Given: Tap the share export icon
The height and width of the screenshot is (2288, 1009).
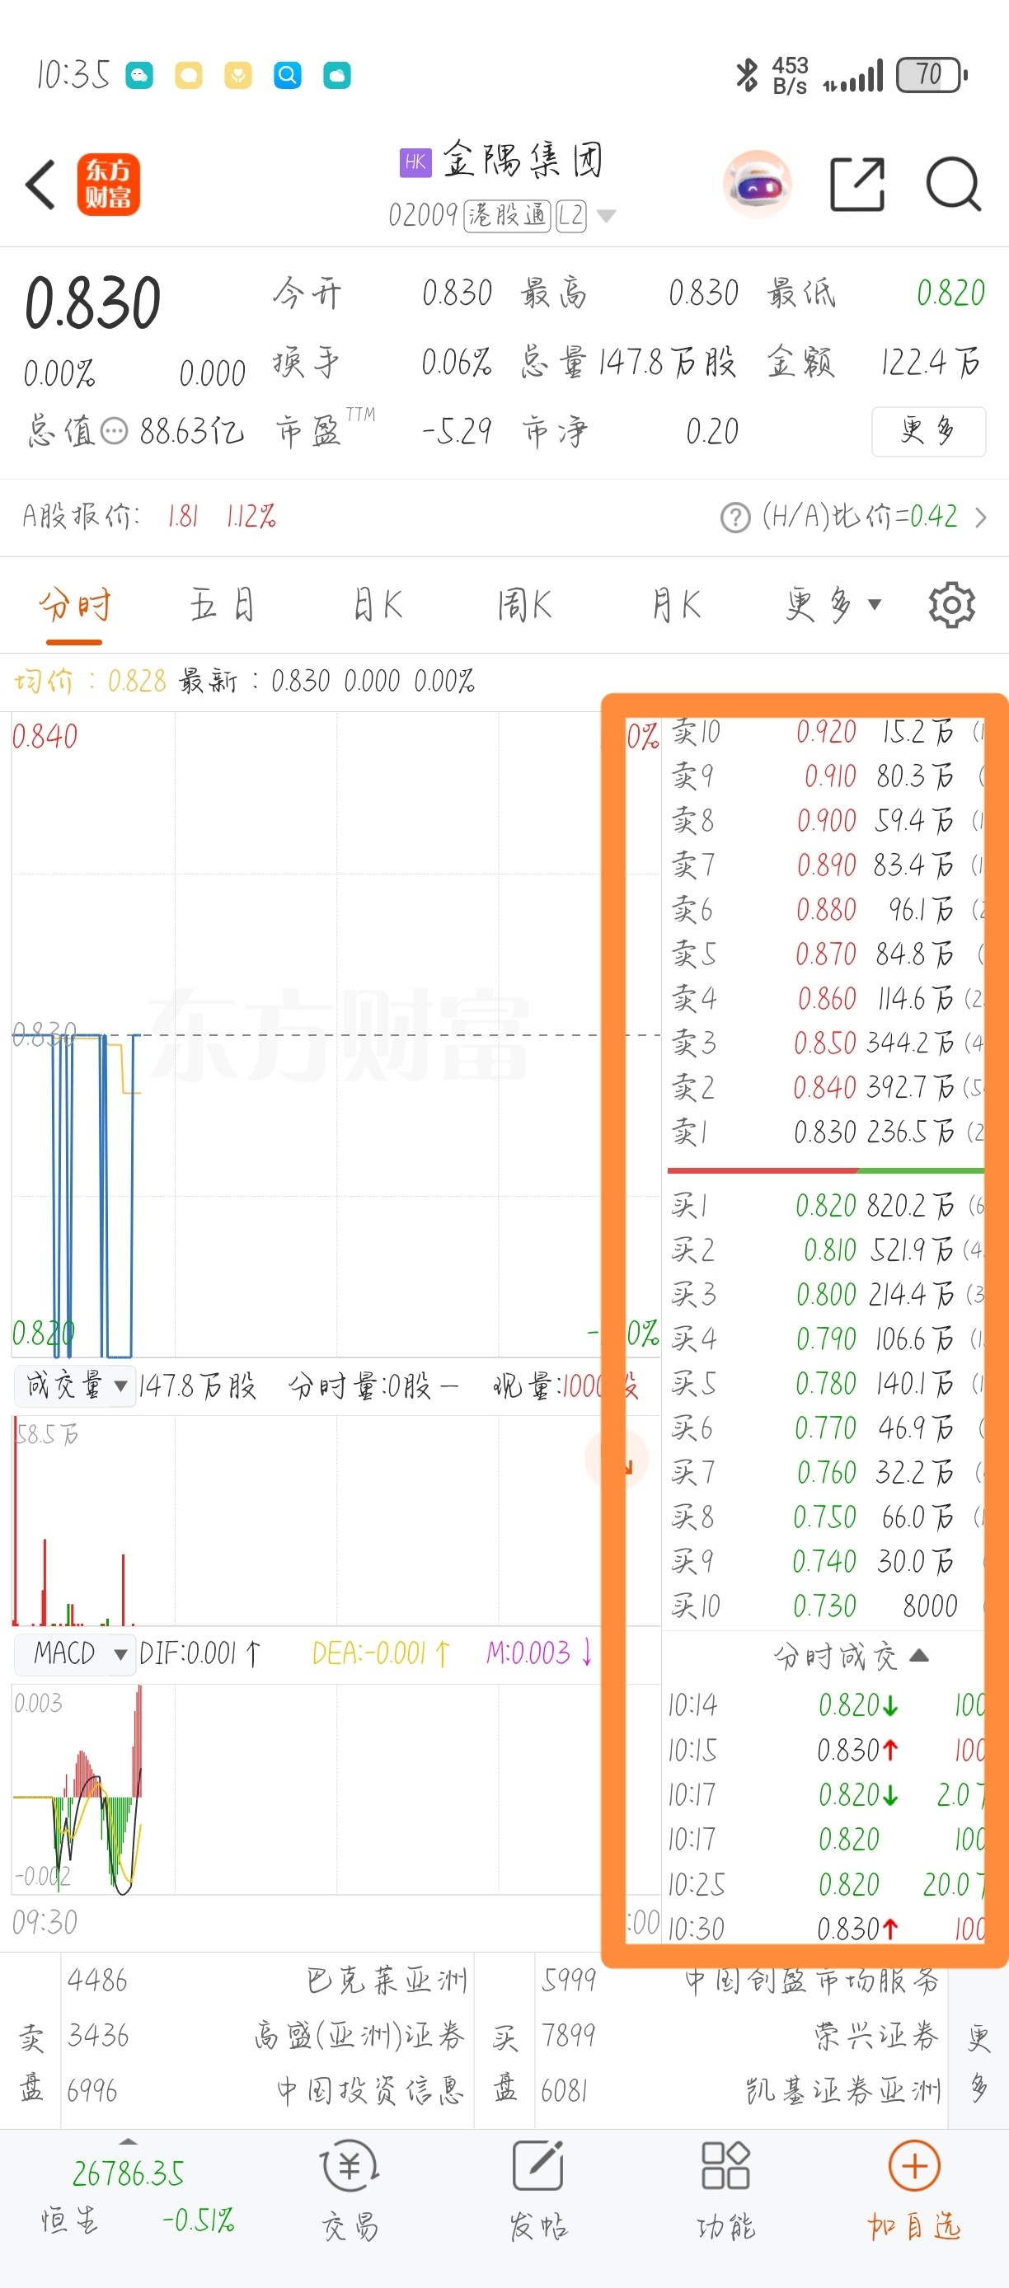Looking at the screenshot, I should tap(857, 185).
